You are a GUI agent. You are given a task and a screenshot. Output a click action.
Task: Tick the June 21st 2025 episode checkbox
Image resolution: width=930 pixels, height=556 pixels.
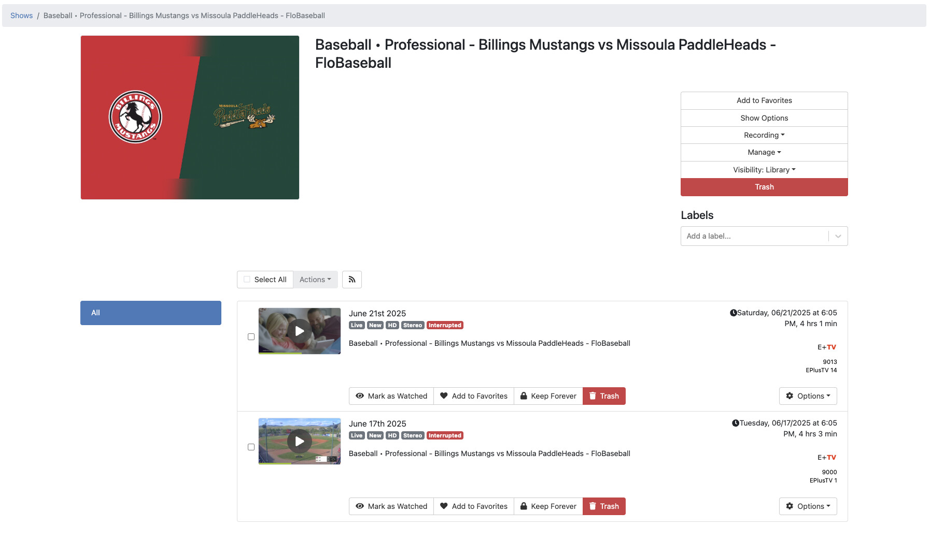[251, 337]
